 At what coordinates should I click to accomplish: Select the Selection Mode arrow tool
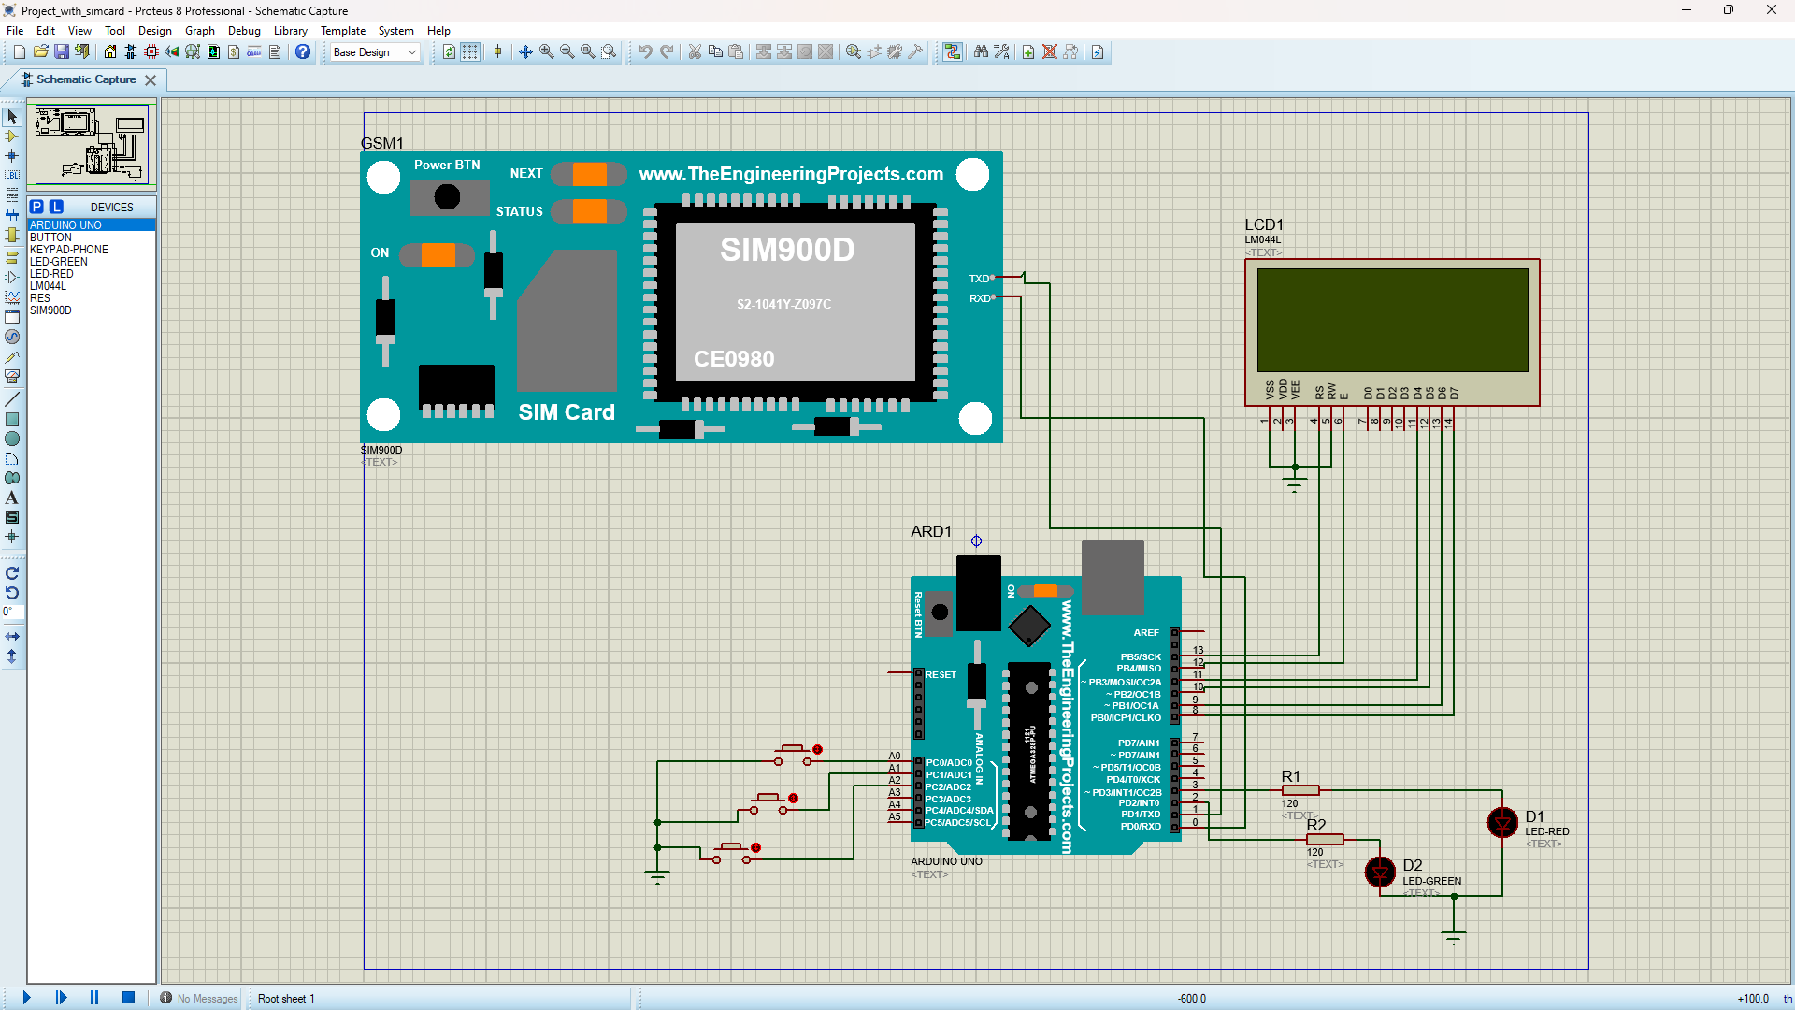pos(12,117)
